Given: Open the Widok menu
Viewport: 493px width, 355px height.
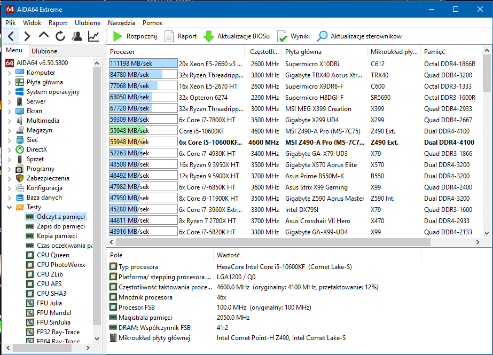Looking at the screenshot, I should (x=32, y=23).
